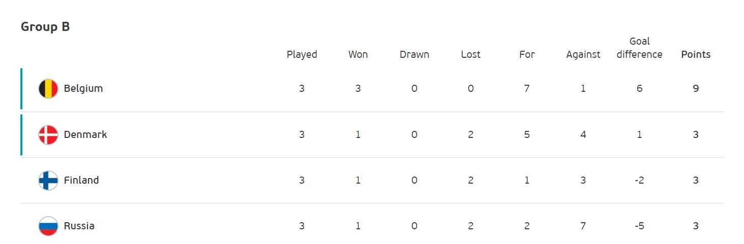Select the Group B heading

(x=45, y=27)
